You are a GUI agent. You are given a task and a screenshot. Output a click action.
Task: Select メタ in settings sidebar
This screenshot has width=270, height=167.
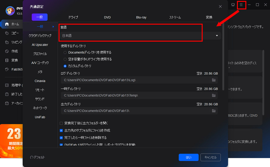click(40, 72)
